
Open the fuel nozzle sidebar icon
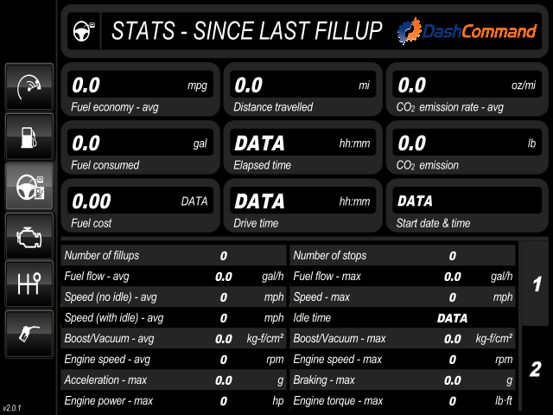pyautogui.click(x=29, y=334)
